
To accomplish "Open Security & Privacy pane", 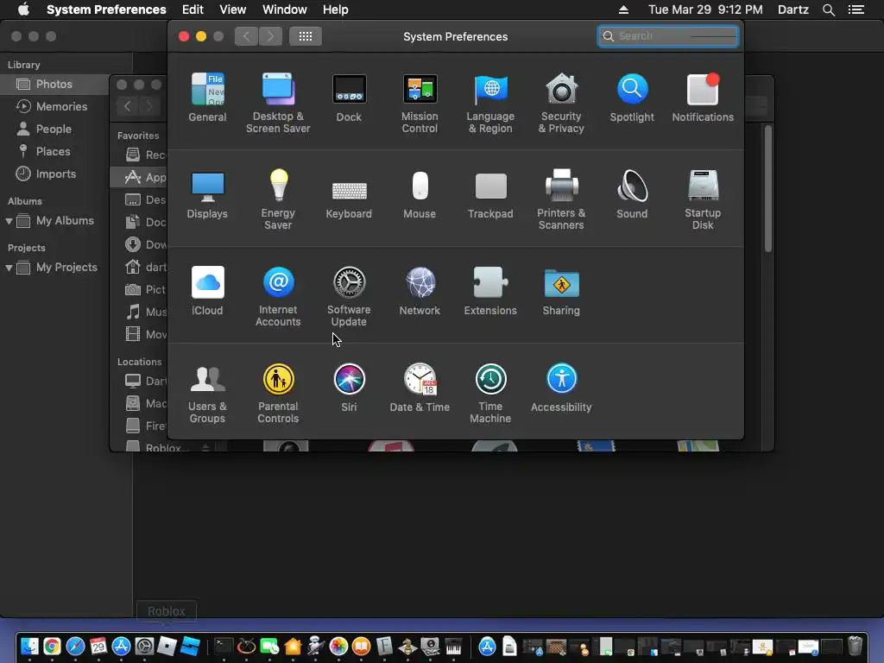I will pyautogui.click(x=561, y=104).
